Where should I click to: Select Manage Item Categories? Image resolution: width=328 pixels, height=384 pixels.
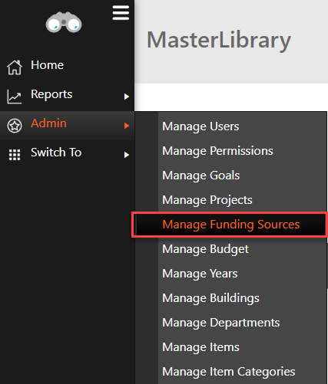[229, 372]
